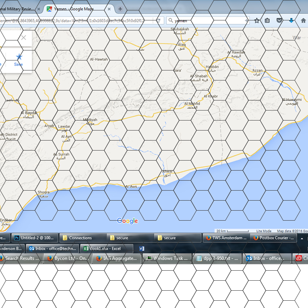The width and height of the screenshot is (308, 308).
Task: Click the Al 'Aws label
Action: point(131,186)
